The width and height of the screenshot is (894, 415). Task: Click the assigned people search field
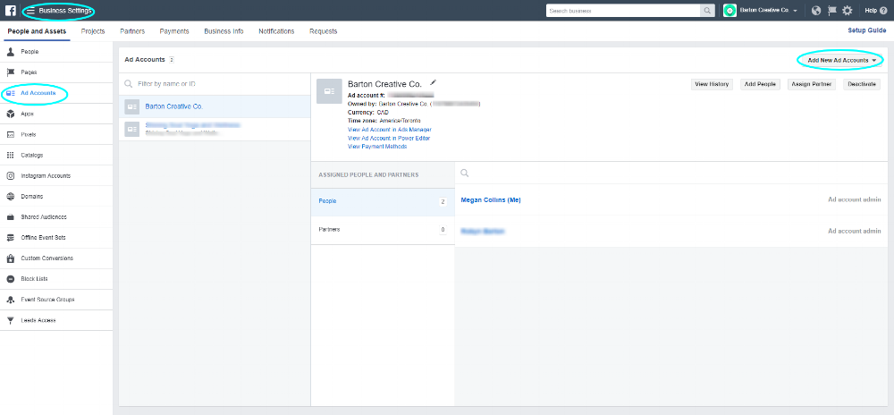pos(671,173)
